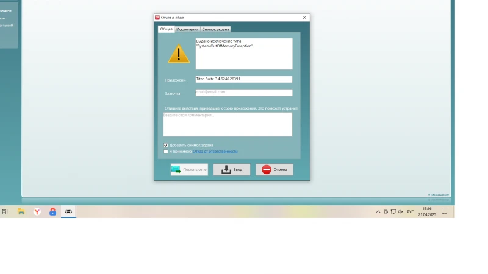Switch to the Исключения tab
Screen dimensions: 488x274
(x=187, y=29)
